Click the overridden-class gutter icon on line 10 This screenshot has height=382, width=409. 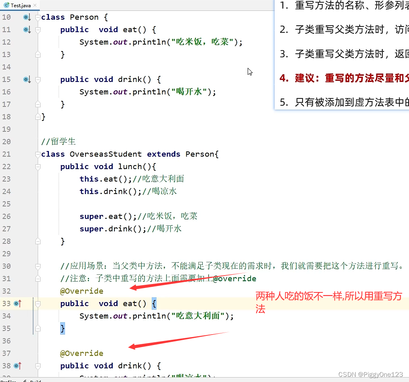click(27, 17)
